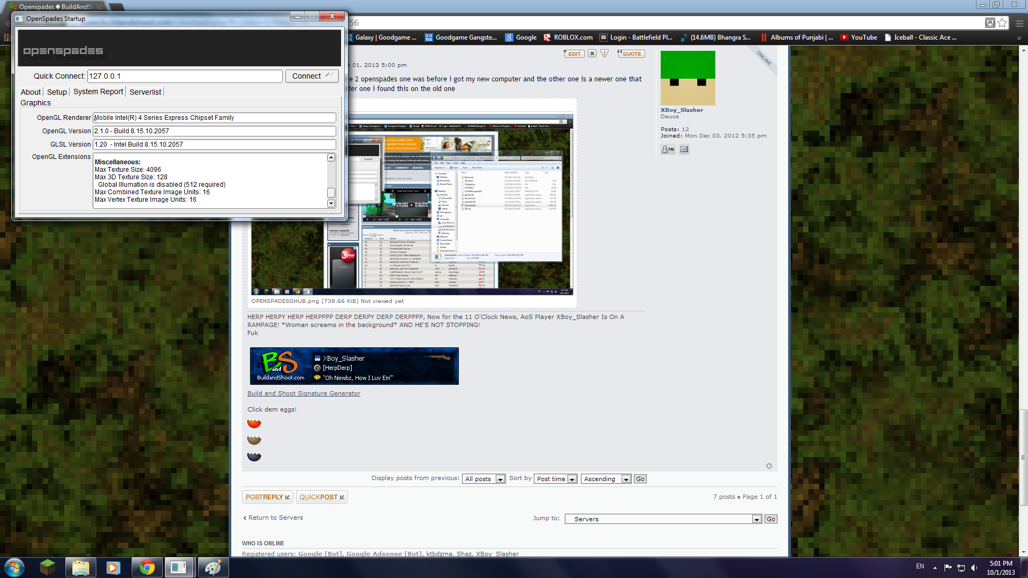Screen dimensions: 1028x578
Task: Click the brown egg icon
Action: tap(254, 440)
